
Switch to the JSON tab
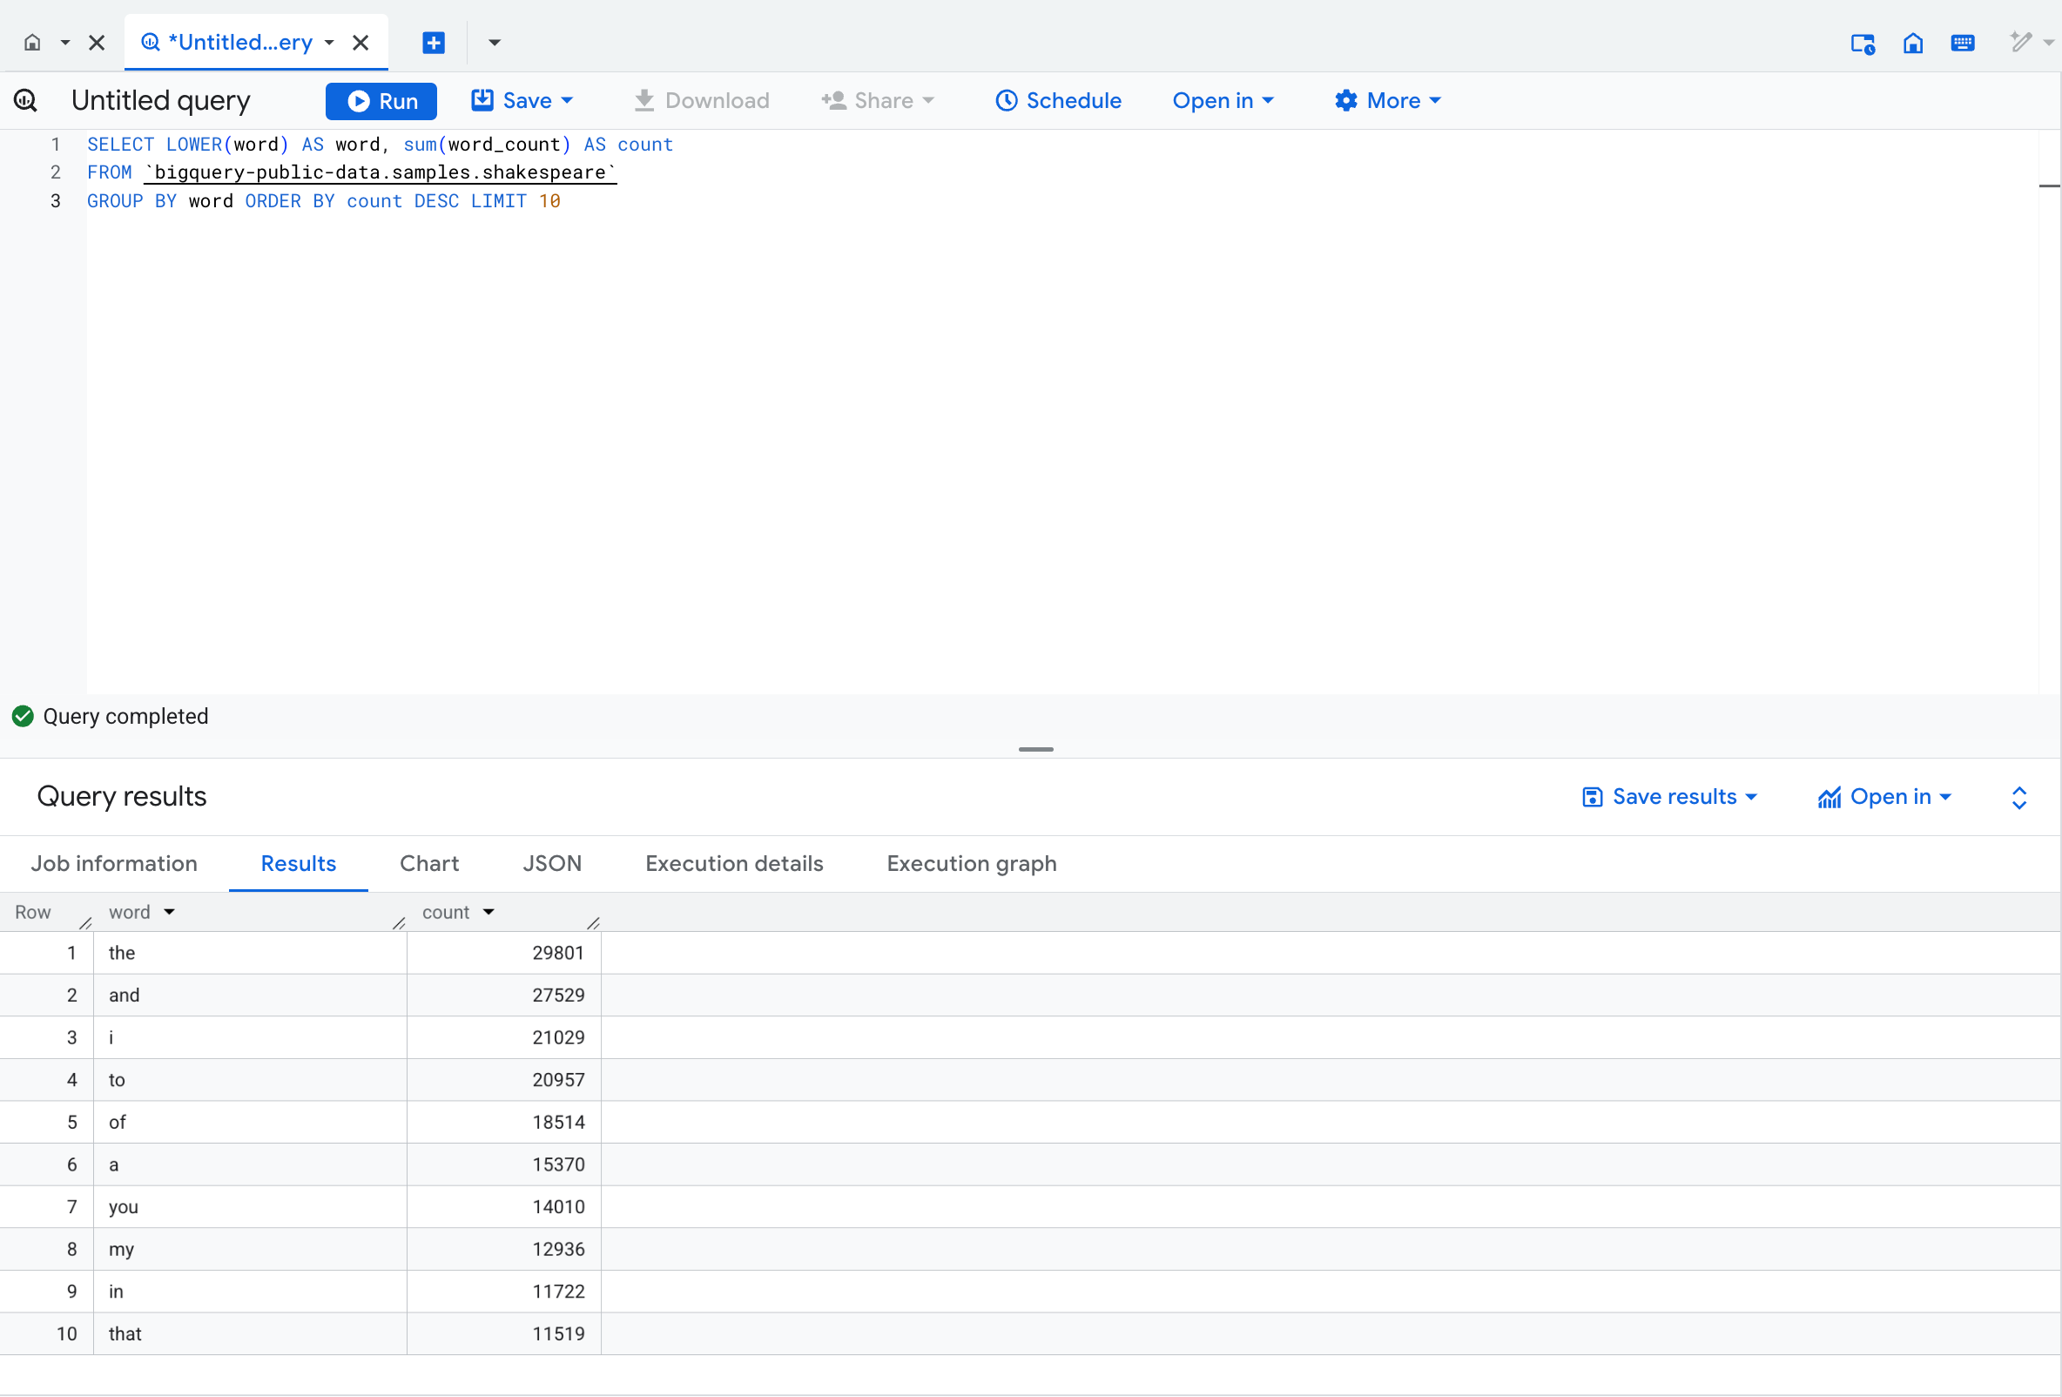[x=552, y=864]
